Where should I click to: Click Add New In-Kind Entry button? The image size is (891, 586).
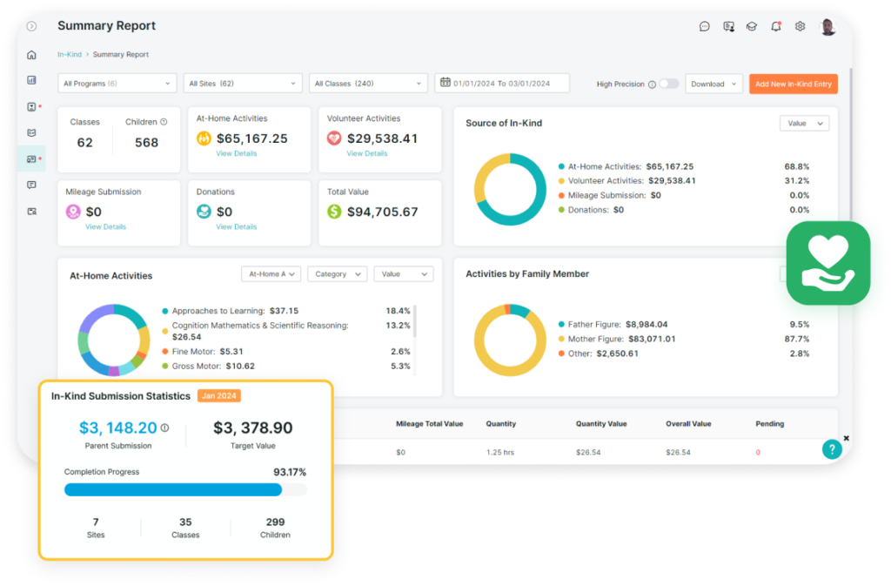[794, 84]
